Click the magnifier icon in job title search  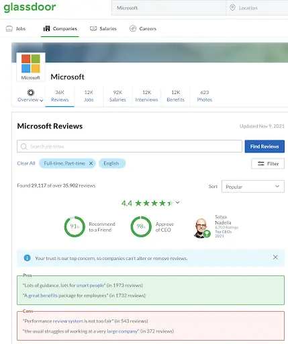[23, 146]
